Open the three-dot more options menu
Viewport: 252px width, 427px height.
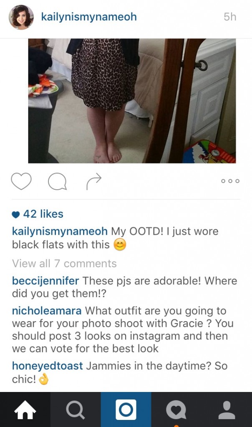(x=230, y=181)
